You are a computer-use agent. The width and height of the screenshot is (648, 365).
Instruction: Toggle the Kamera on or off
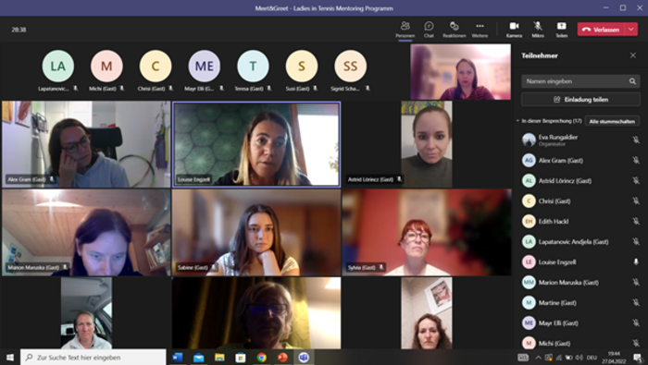point(514,30)
